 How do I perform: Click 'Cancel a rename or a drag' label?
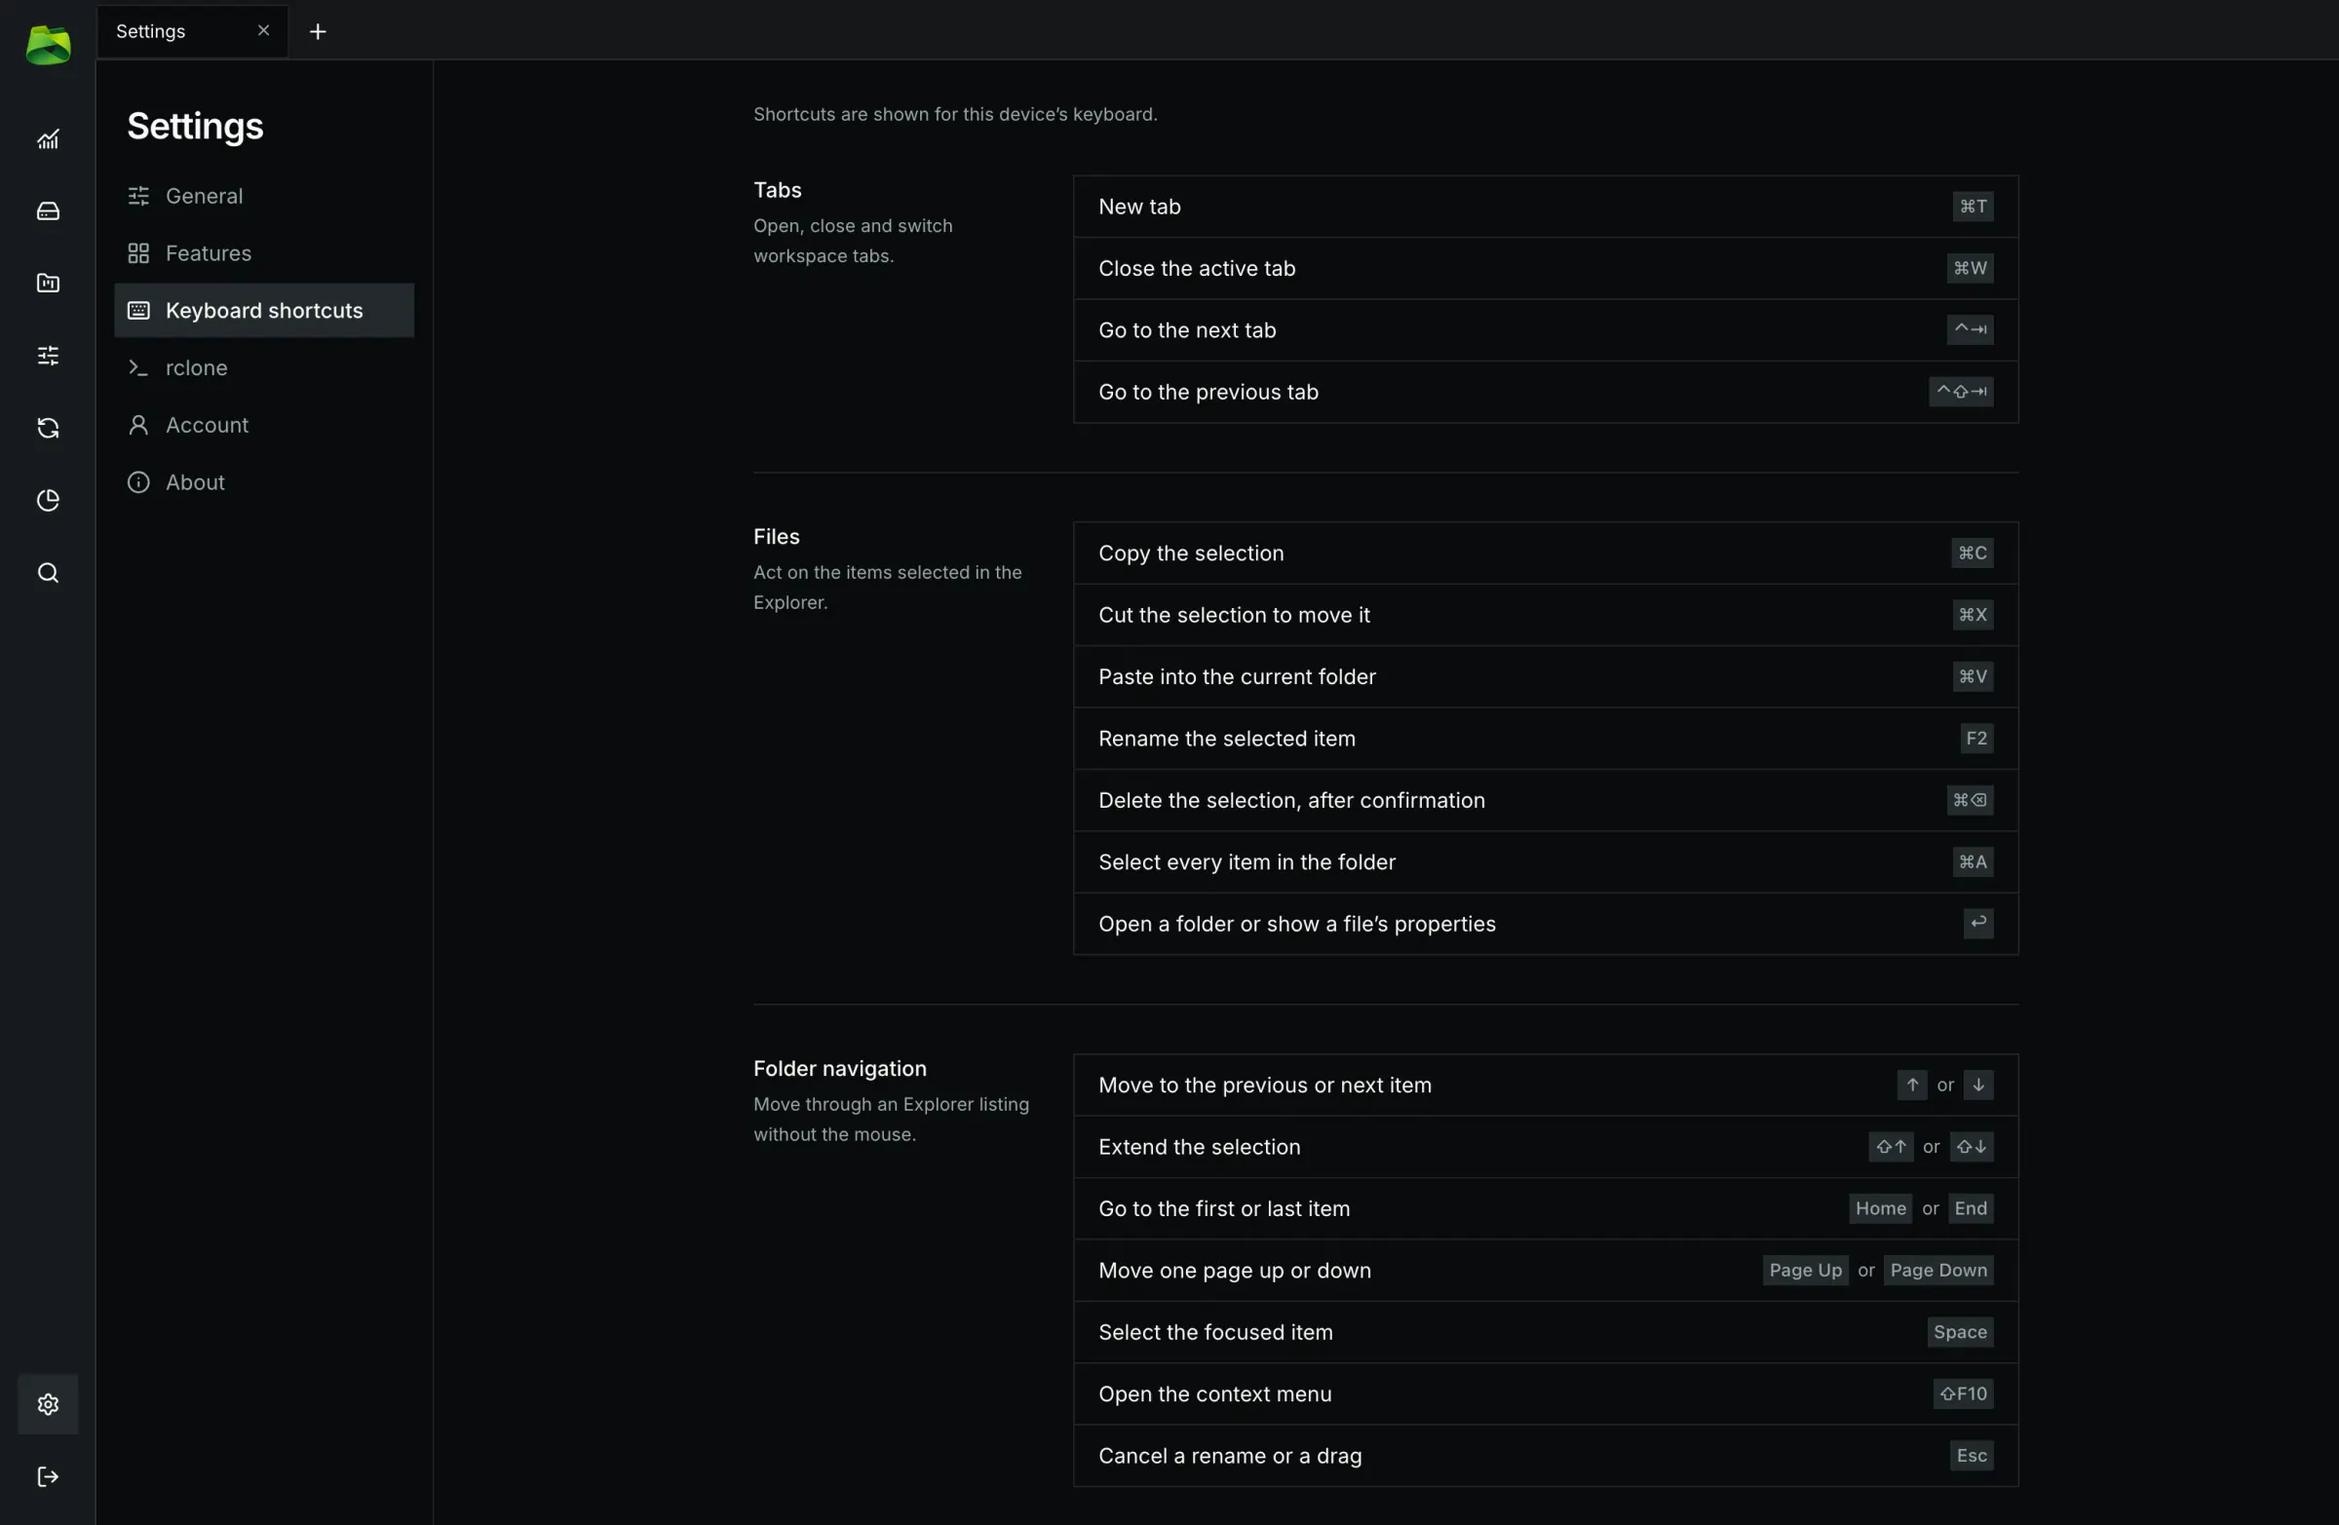(x=1231, y=1456)
